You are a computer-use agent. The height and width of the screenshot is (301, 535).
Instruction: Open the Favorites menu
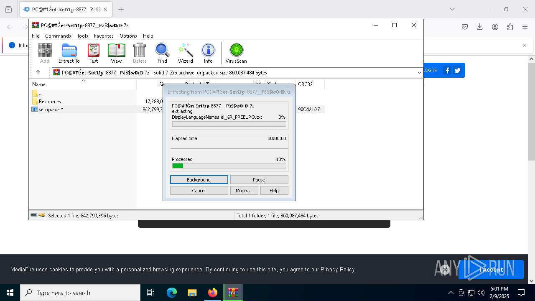[104, 36]
